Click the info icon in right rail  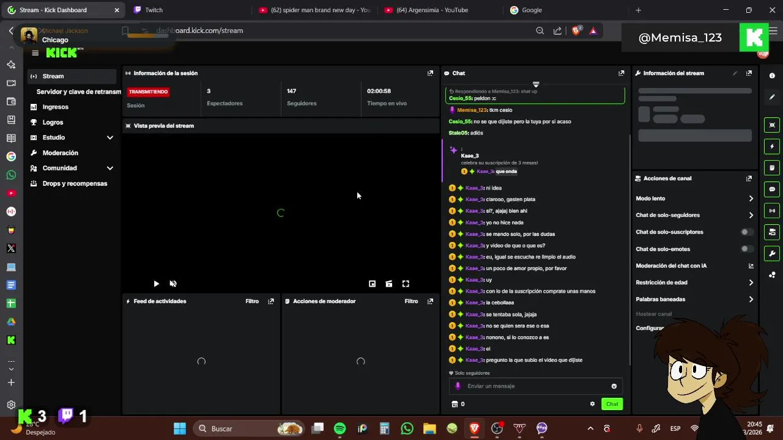(x=772, y=76)
